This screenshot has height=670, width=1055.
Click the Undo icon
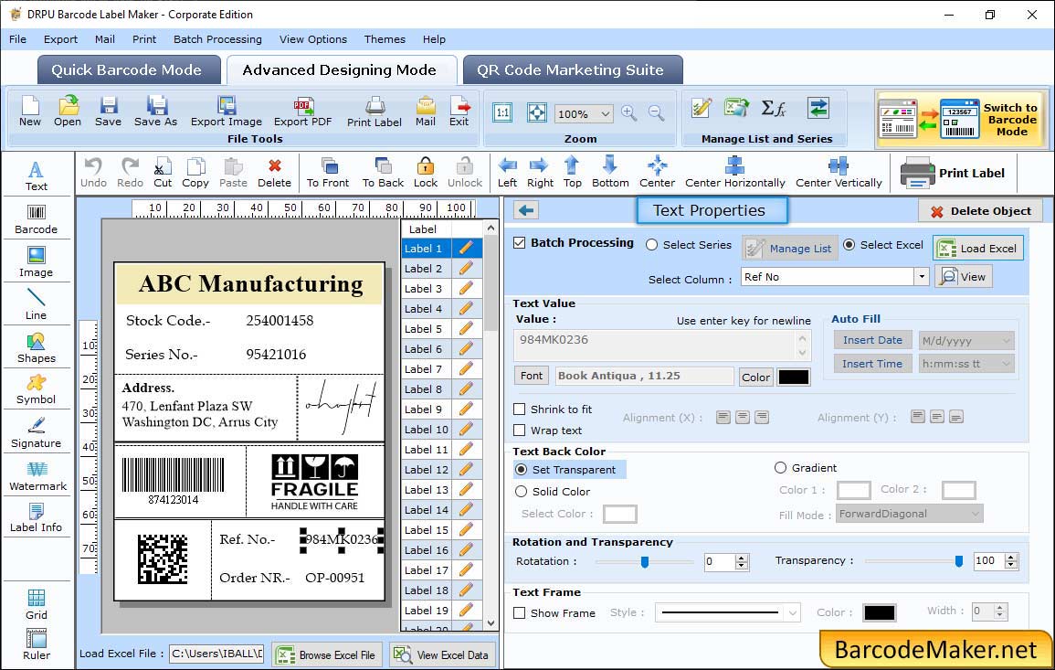pos(93,173)
